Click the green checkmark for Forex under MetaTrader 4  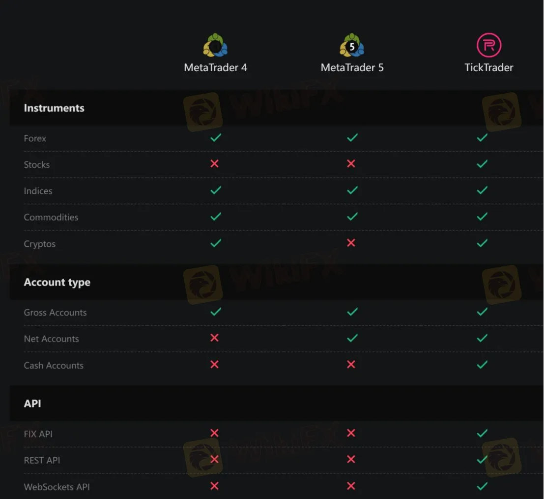[215, 138]
